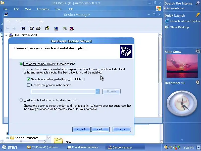Switch to CD Drive (D:) taskbar button

click(x=44, y=147)
